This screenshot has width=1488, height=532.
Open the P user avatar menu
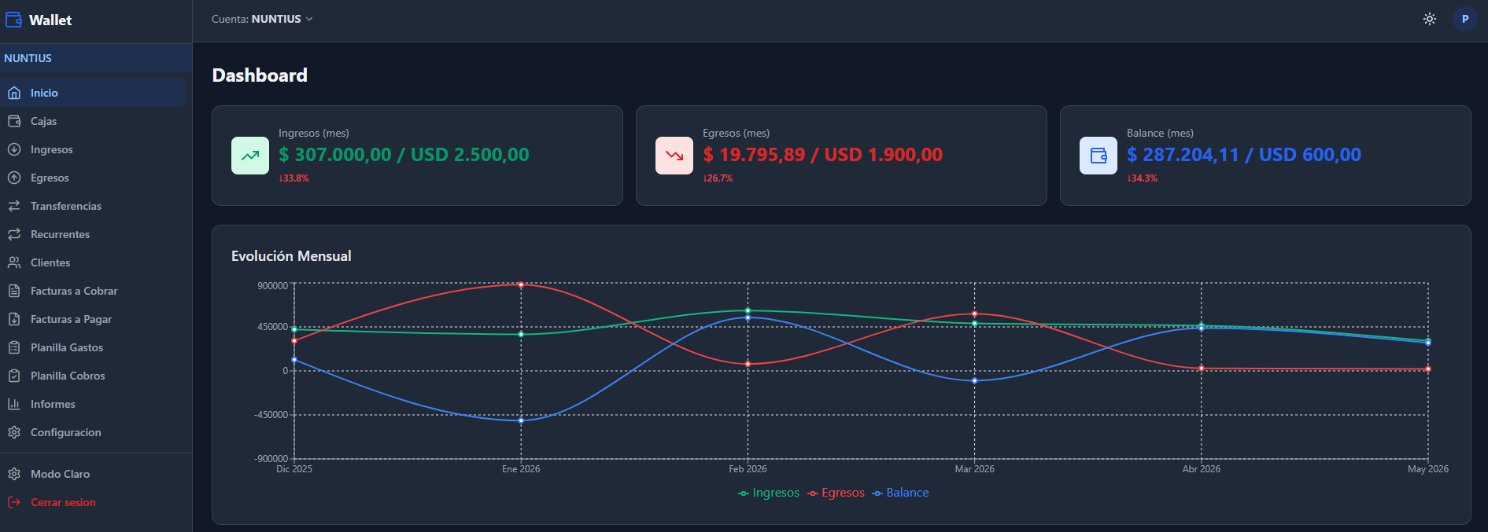coord(1464,19)
